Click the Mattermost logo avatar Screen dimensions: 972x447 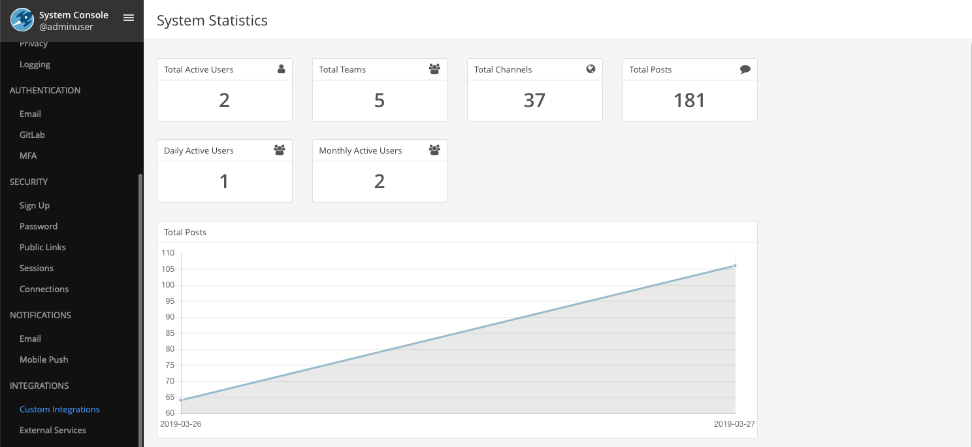coord(22,20)
